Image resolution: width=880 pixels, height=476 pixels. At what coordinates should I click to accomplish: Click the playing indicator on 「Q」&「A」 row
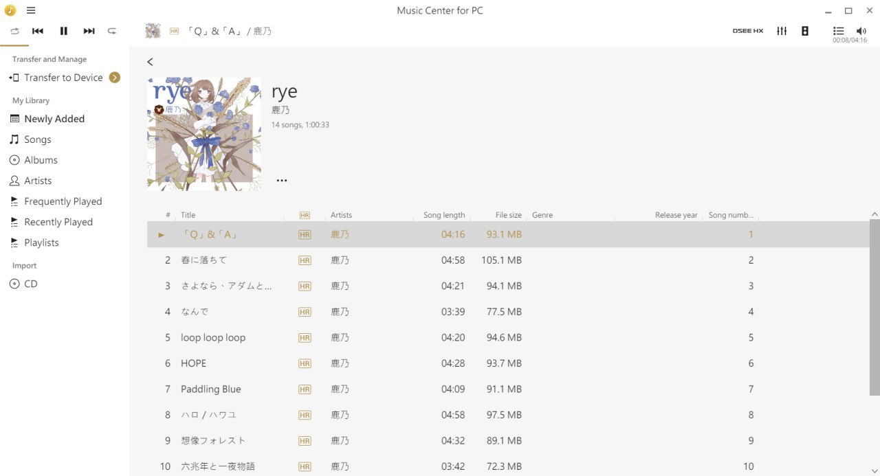pyautogui.click(x=162, y=235)
